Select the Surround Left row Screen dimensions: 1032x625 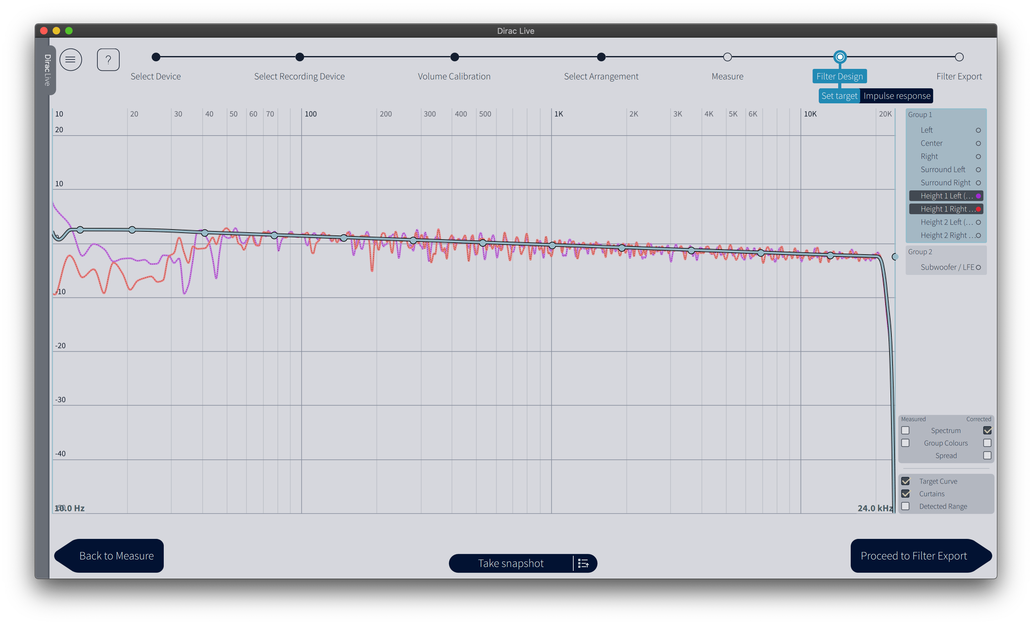click(x=946, y=170)
